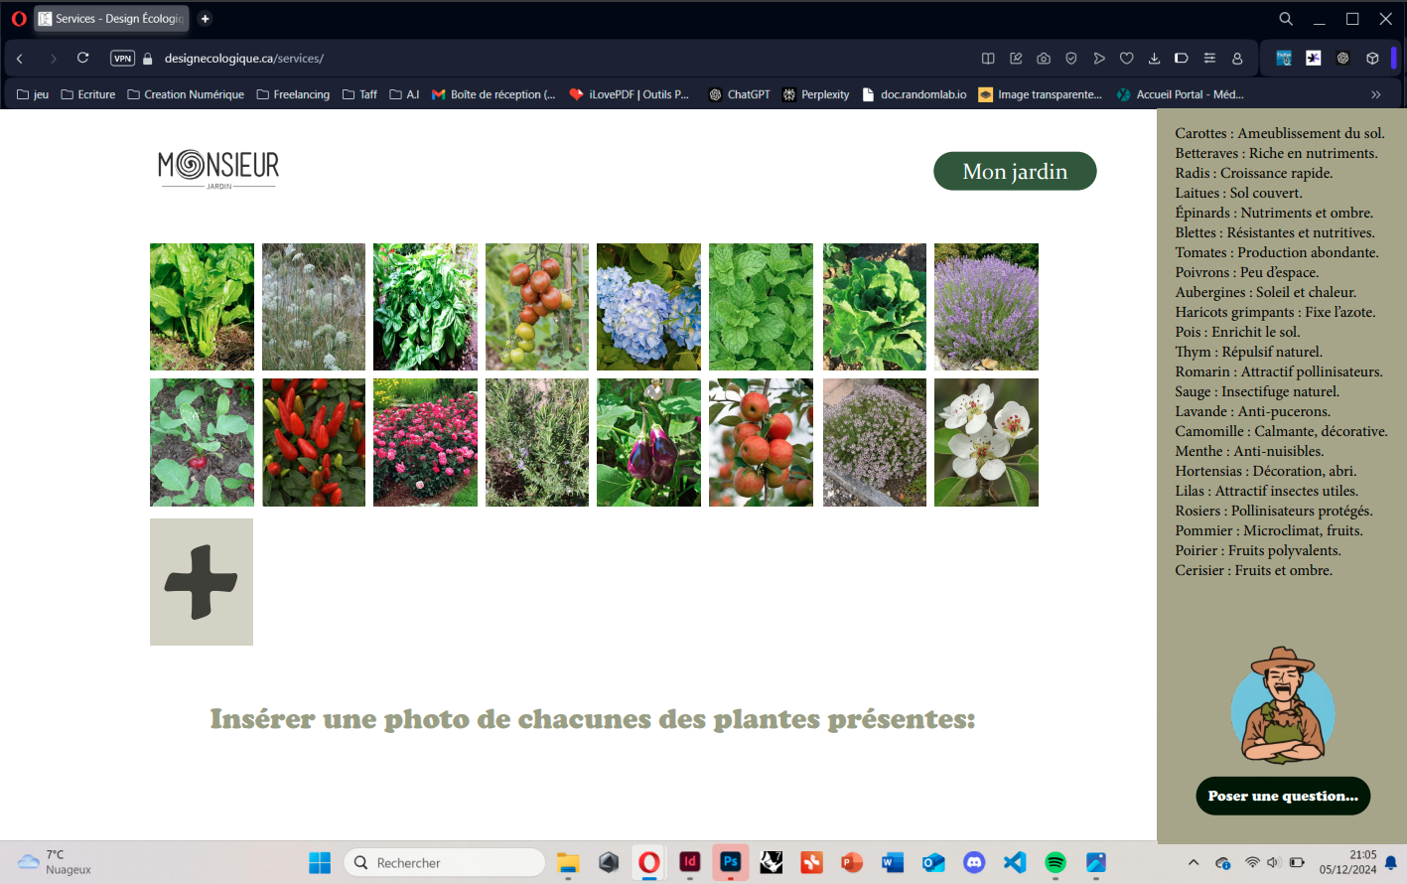
Task: Click the heart bookmark icon
Action: [x=1127, y=59]
